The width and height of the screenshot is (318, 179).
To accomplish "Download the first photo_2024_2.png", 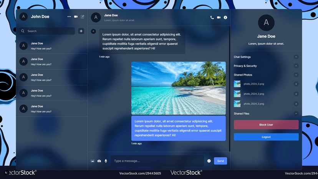I will pos(296,84).
